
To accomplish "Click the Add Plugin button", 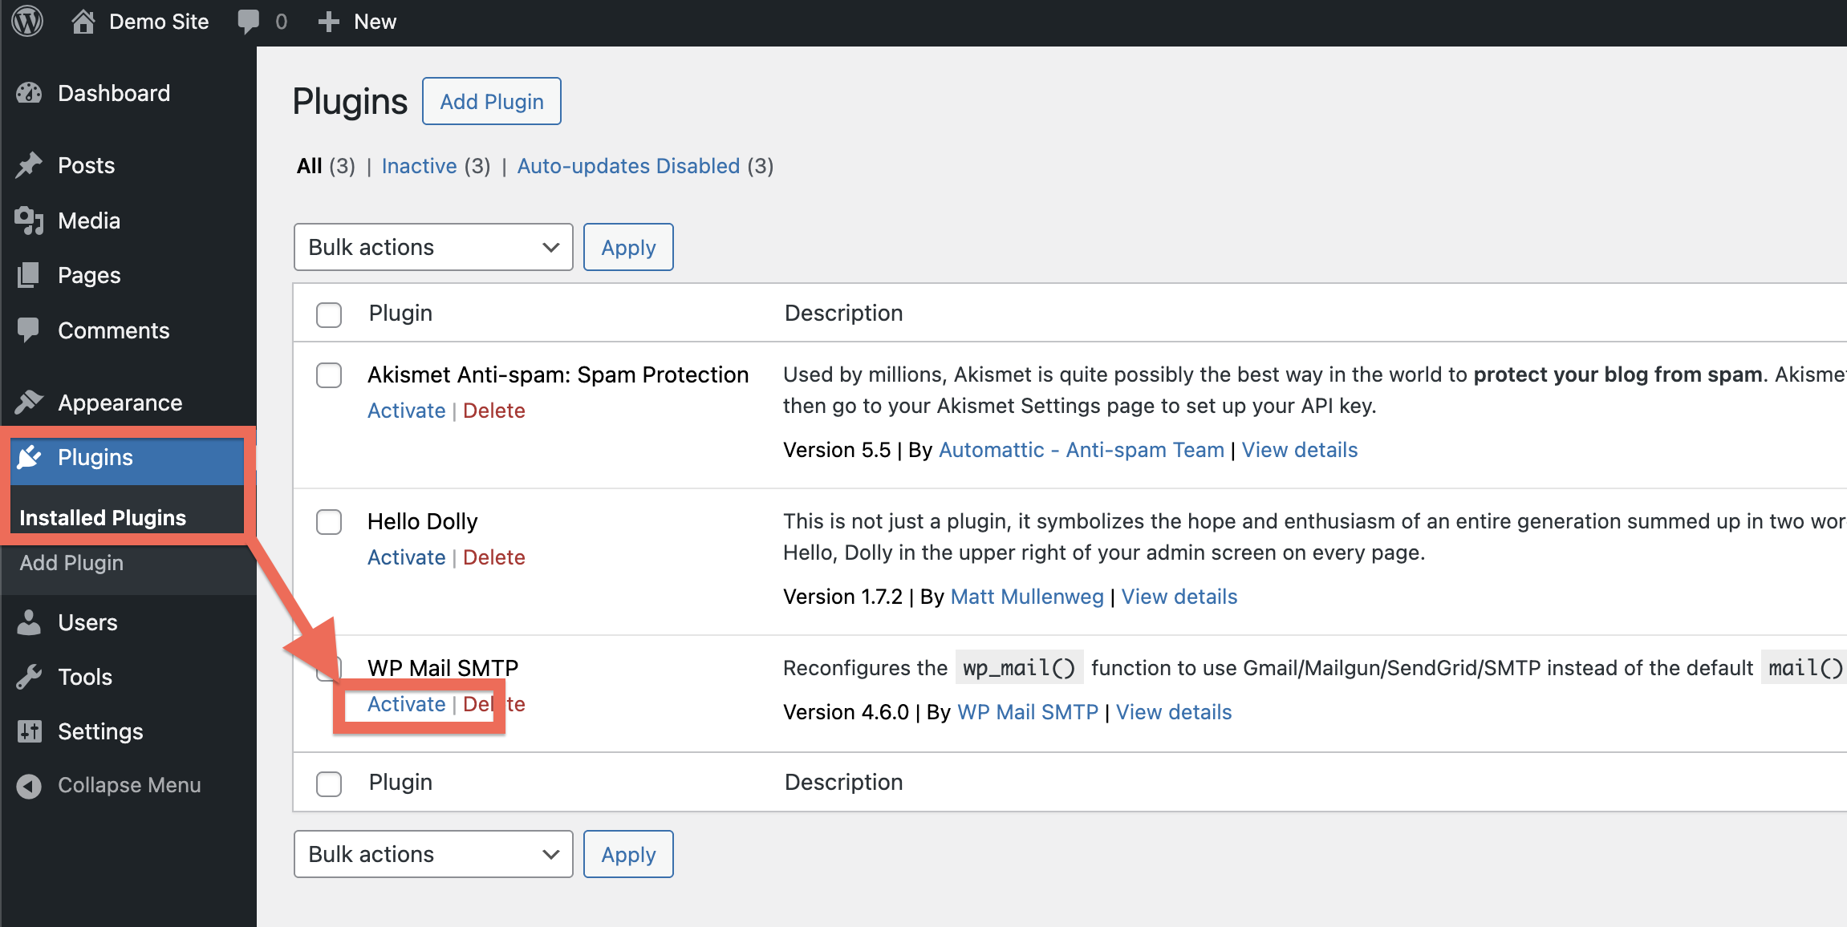I will click(491, 101).
